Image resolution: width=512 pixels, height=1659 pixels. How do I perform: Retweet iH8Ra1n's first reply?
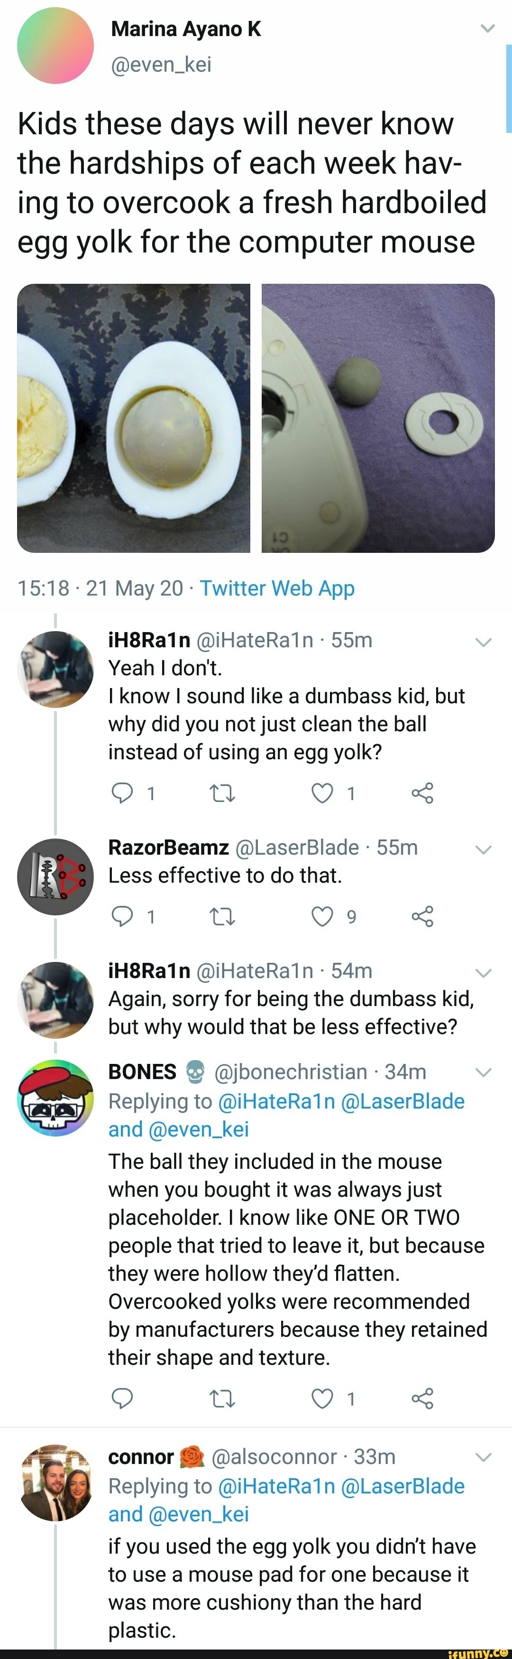tap(222, 793)
